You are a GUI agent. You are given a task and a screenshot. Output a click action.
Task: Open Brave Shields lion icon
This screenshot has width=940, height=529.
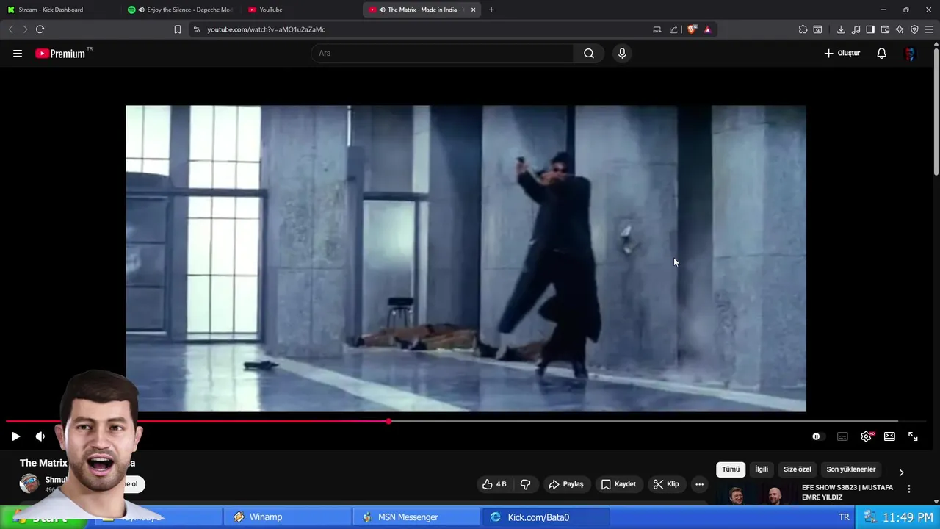tap(692, 29)
